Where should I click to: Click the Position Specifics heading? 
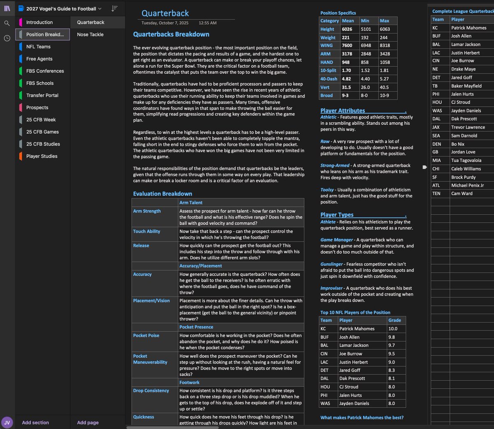(x=338, y=13)
